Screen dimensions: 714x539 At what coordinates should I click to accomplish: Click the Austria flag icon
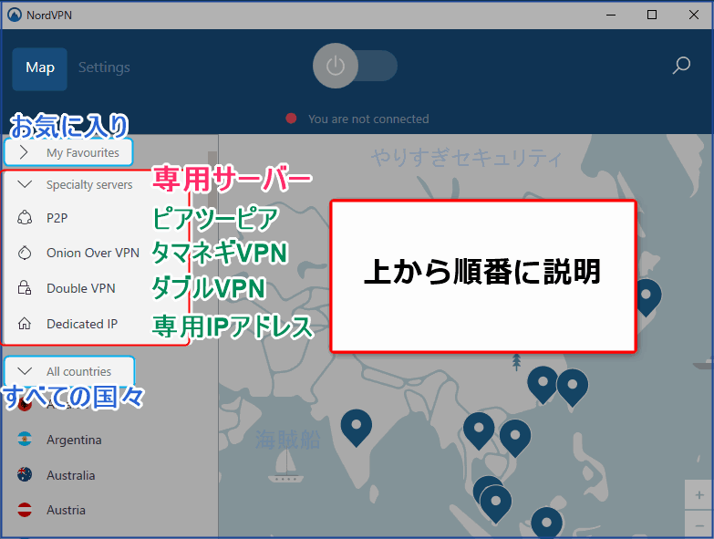(25, 510)
